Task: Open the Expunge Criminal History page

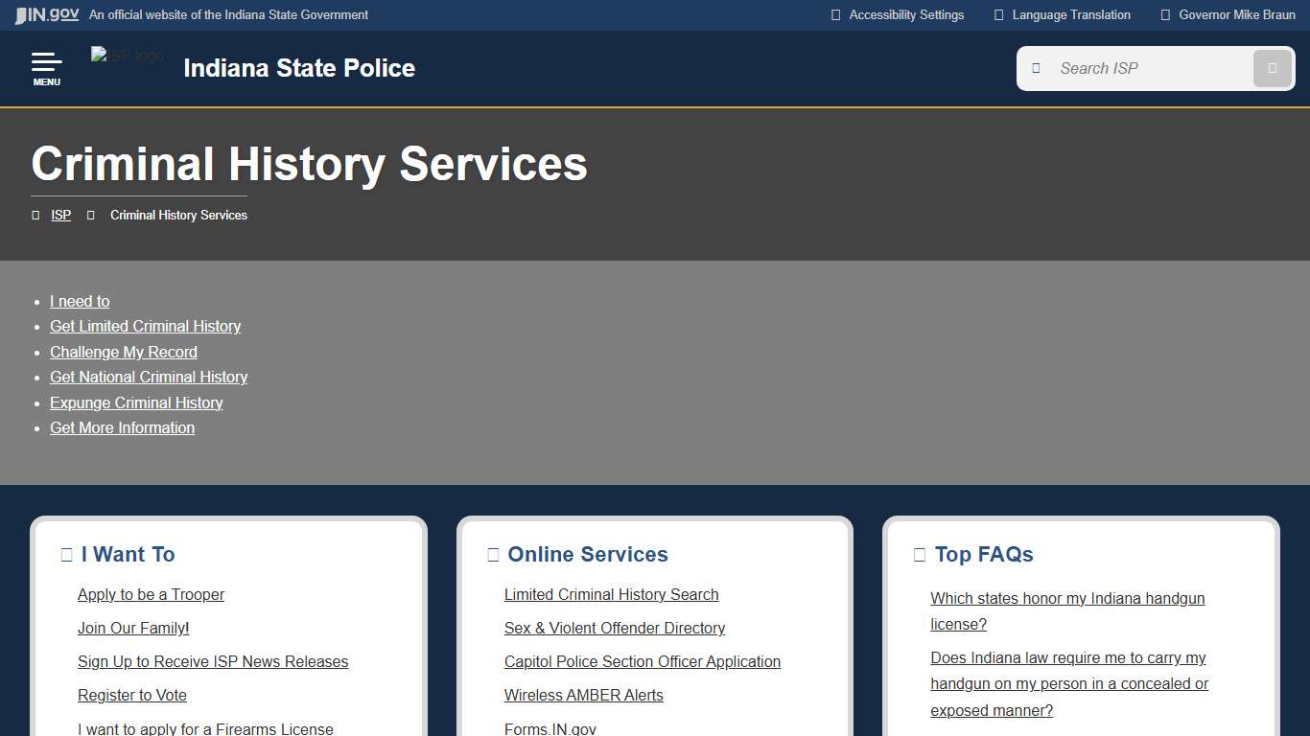Action: 136,402
